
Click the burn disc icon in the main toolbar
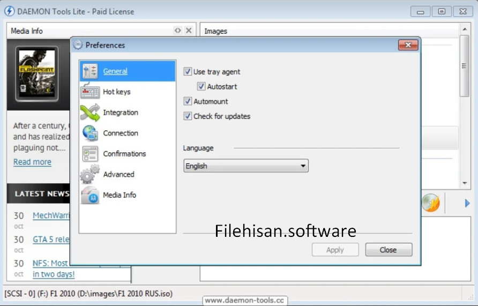tap(431, 203)
